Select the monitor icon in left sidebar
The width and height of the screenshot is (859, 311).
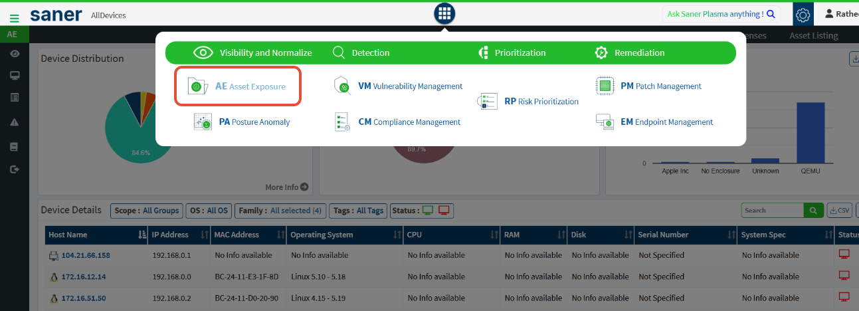pos(14,76)
